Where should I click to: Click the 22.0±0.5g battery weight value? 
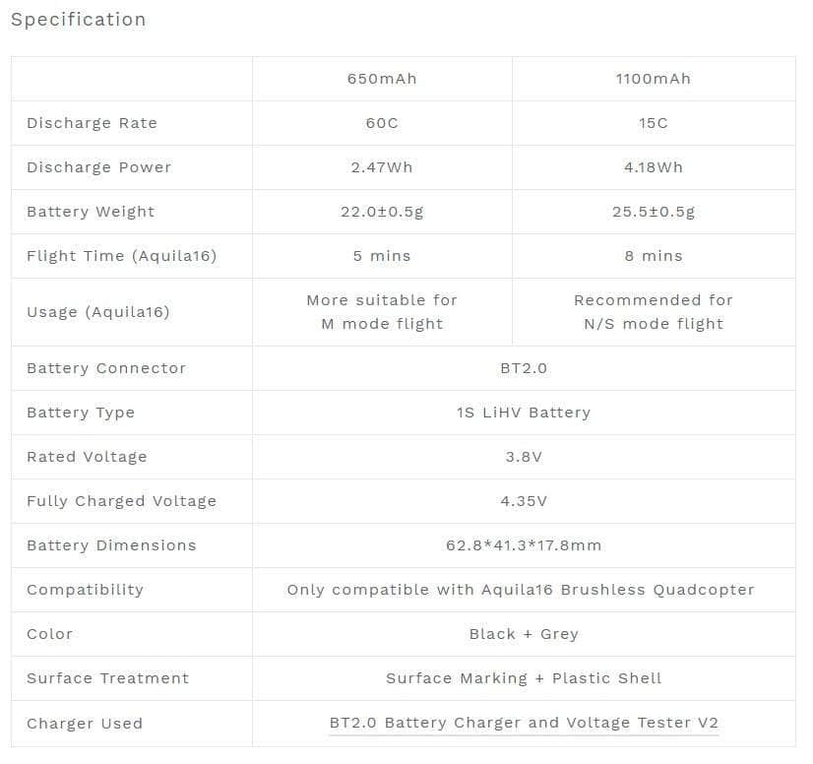coord(382,212)
